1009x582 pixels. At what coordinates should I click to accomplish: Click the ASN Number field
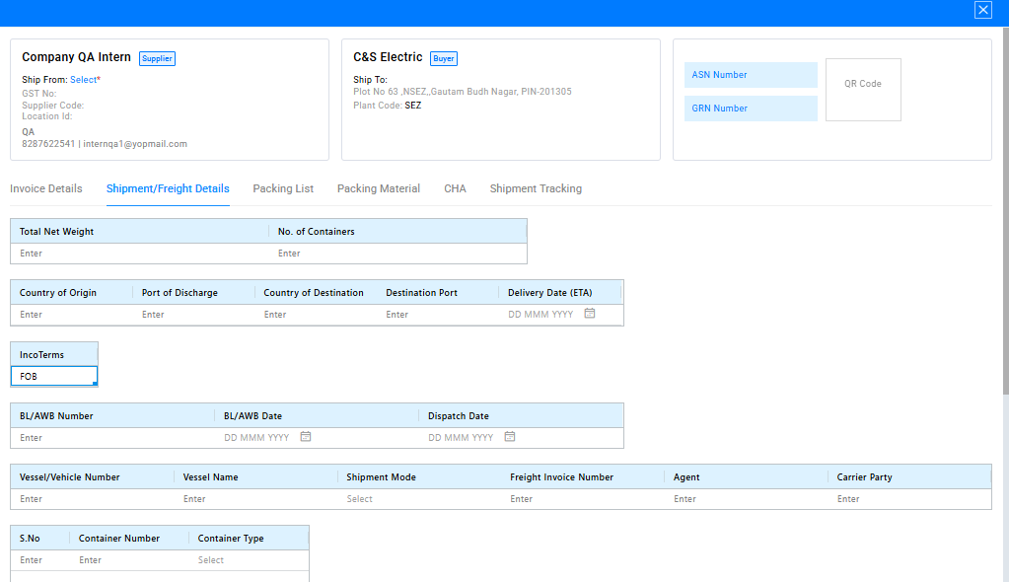[x=750, y=75]
